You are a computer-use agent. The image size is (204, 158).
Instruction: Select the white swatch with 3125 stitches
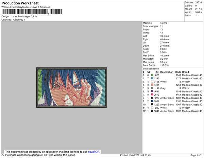[152, 81]
